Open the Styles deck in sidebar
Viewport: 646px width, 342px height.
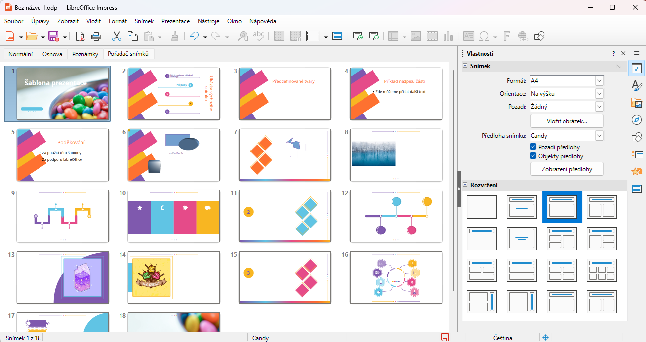[x=637, y=86]
